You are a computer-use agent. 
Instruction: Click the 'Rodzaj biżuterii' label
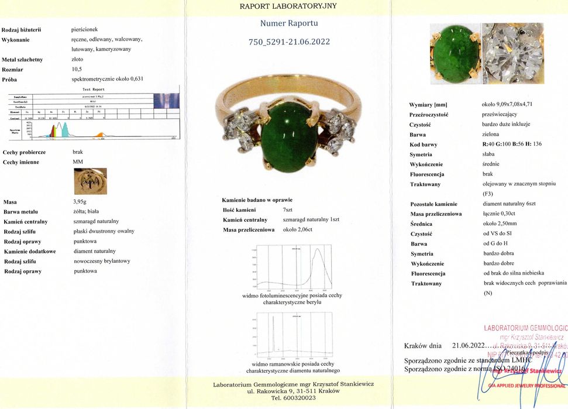pos(21,30)
